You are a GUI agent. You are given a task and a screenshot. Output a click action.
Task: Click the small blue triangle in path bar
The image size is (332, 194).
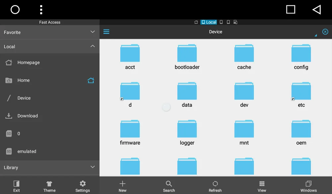[x=316, y=35]
